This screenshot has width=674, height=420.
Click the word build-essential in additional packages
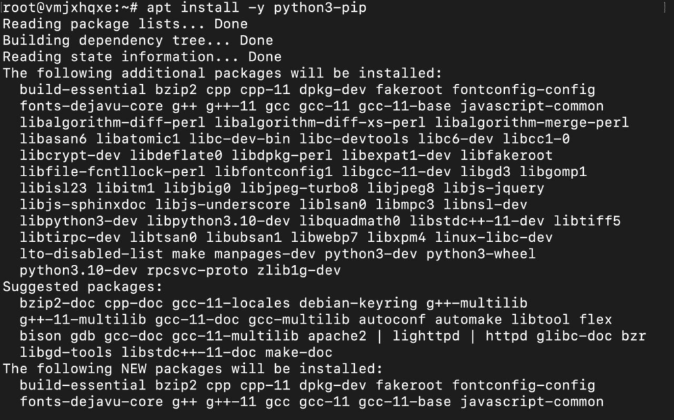(82, 90)
